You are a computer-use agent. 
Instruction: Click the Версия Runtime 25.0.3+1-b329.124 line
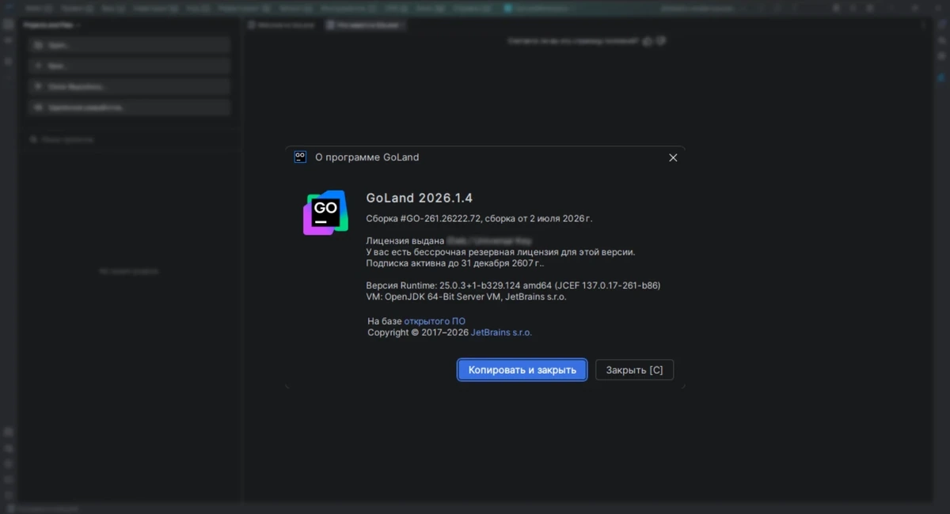(x=513, y=285)
